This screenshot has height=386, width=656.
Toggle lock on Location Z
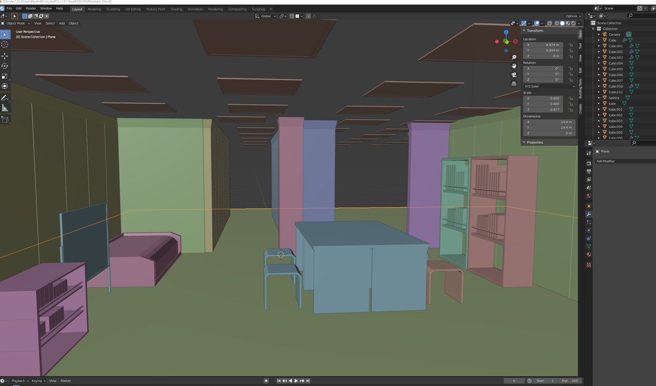[571, 56]
